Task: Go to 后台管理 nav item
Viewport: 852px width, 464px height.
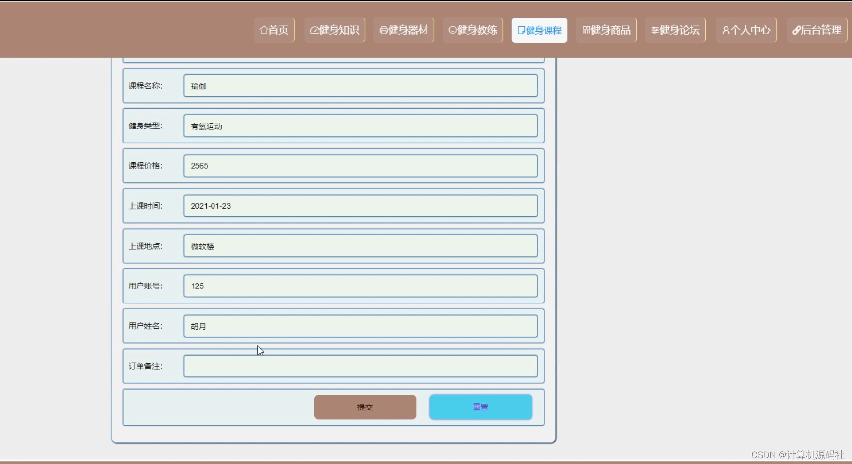Action: [817, 30]
